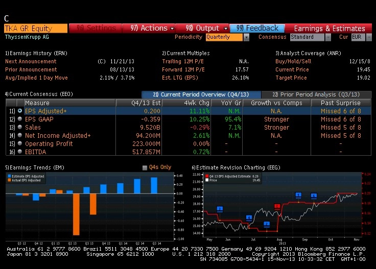Click the white Price legend swatch
Image resolution: width=376 pixels, height=269 pixels.
pyautogui.click(x=207, y=180)
